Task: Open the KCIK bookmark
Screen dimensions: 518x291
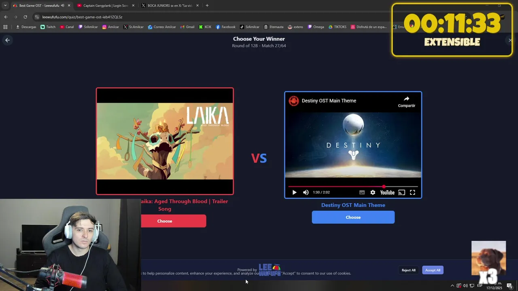Action: pyautogui.click(x=205, y=27)
